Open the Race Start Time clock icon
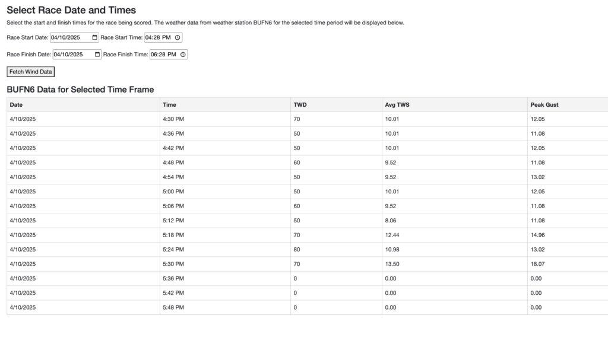Image resolution: width=608 pixels, height=341 pixels. (178, 37)
